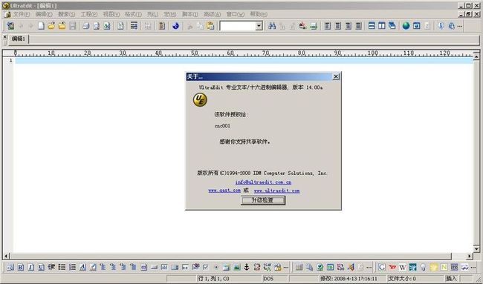The height and width of the screenshot is (284, 483).
Task: Click the Open file folder icon
Action: (51, 26)
